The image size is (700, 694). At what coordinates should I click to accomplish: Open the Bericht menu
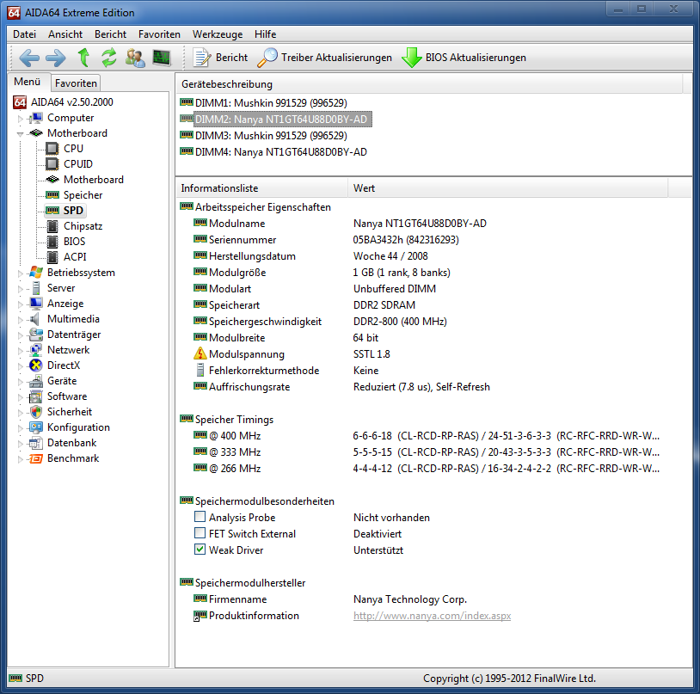click(110, 34)
